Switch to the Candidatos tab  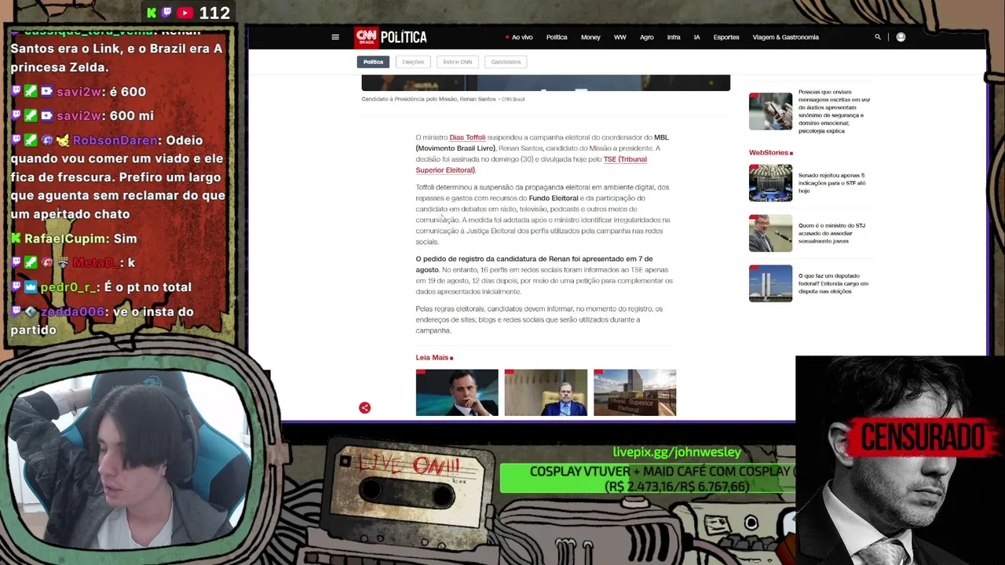click(x=506, y=62)
